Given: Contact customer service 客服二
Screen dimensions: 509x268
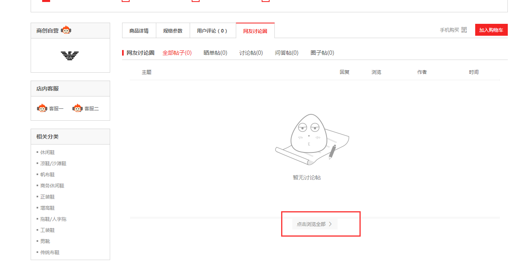Looking at the screenshot, I should [91, 108].
